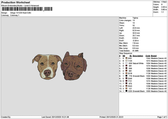The height and width of the screenshot is (119, 168).
Task: Click stitch count '1225' in row 14
Action: pos(130,91)
